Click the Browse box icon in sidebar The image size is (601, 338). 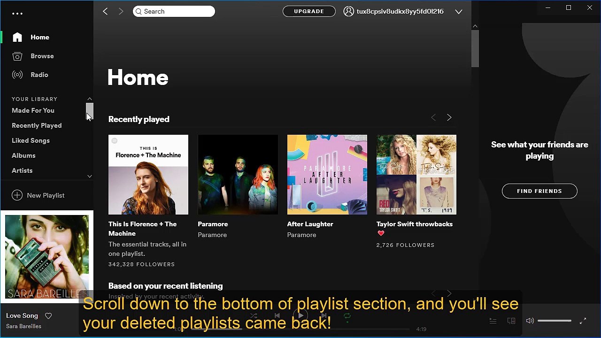[17, 56]
